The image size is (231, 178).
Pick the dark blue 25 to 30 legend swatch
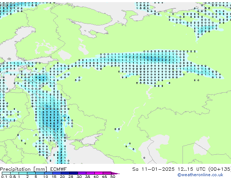pyautogui.click(x=75, y=173)
